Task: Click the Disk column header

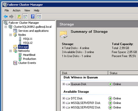Action: pos(84,73)
